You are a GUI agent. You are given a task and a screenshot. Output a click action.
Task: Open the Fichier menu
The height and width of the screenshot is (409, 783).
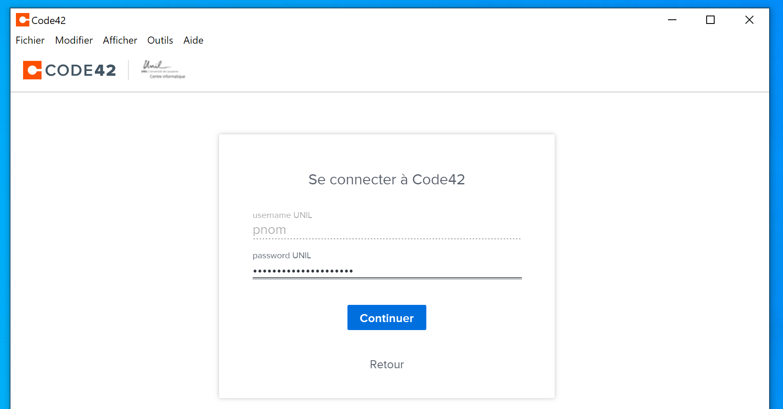[30, 40]
